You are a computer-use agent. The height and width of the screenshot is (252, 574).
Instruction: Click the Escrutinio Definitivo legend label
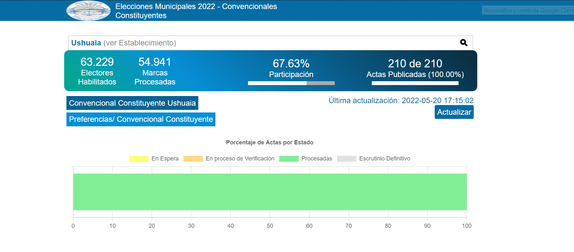point(385,159)
